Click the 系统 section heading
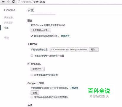The image size is (122, 107). pos(30,105)
